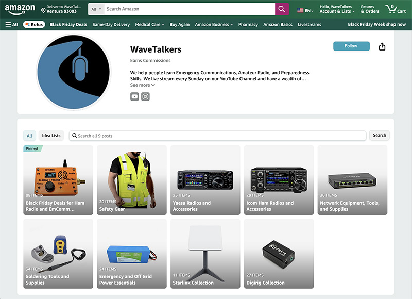Open Soldering Tools and Supplies list
Image resolution: width=412 pixels, height=299 pixels.
pyautogui.click(x=58, y=254)
